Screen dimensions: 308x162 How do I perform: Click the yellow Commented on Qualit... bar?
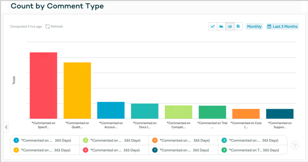[77, 90]
